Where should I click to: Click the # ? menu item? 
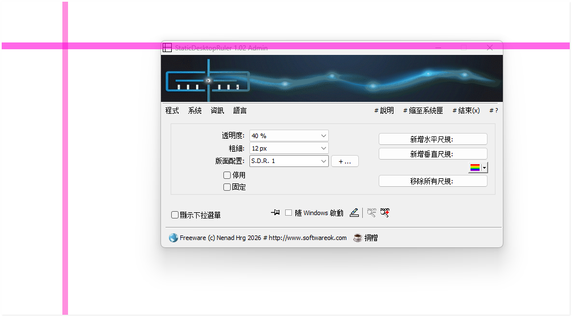(494, 110)
